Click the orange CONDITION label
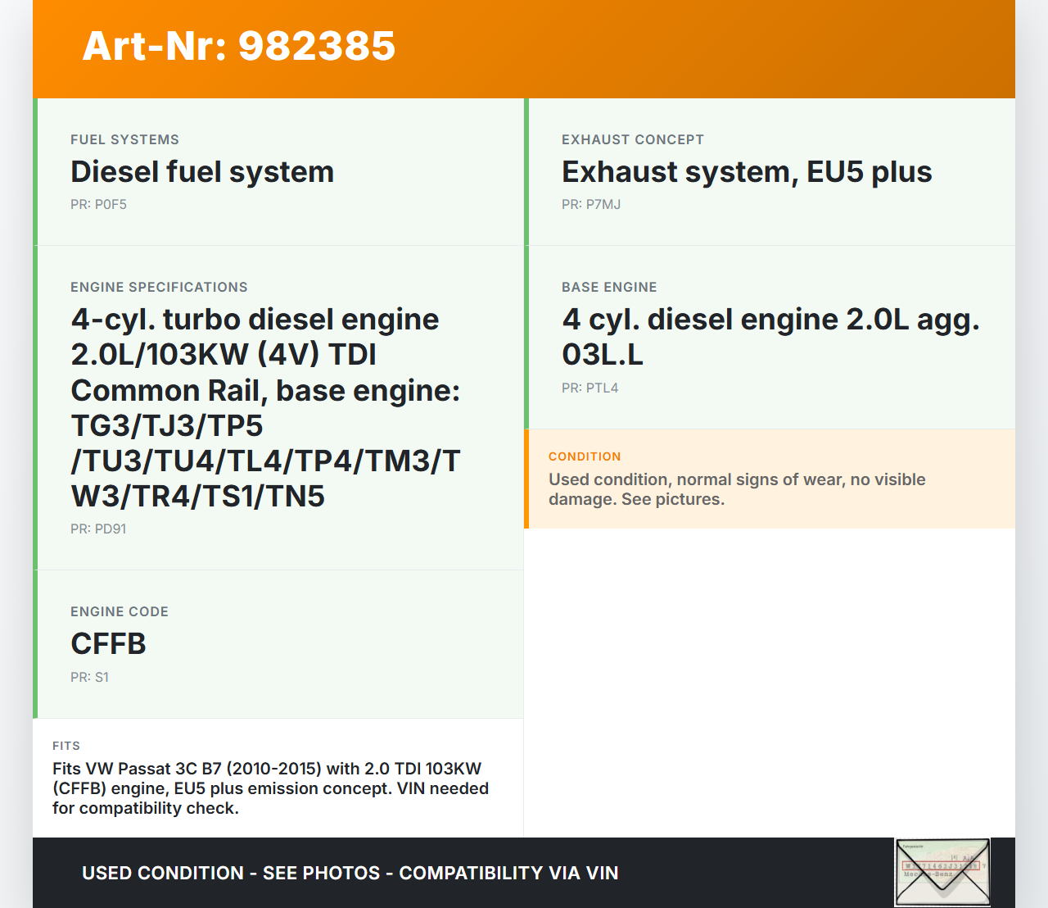Viewport: 1048px width, 908px height. tap(585, 456)
